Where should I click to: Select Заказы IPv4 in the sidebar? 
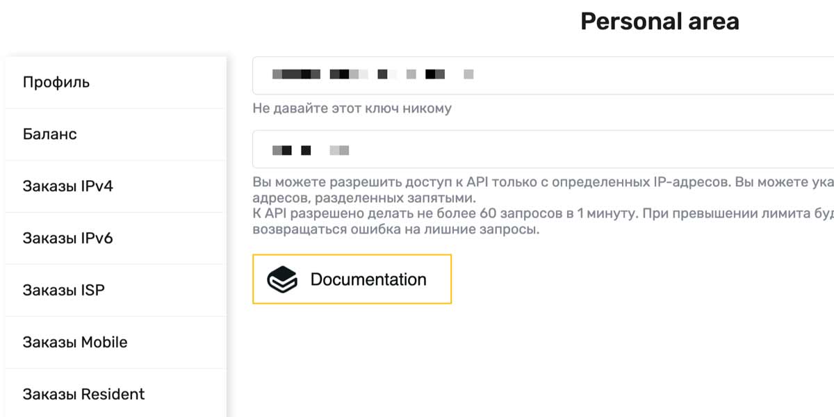click(x=67, y=186)
